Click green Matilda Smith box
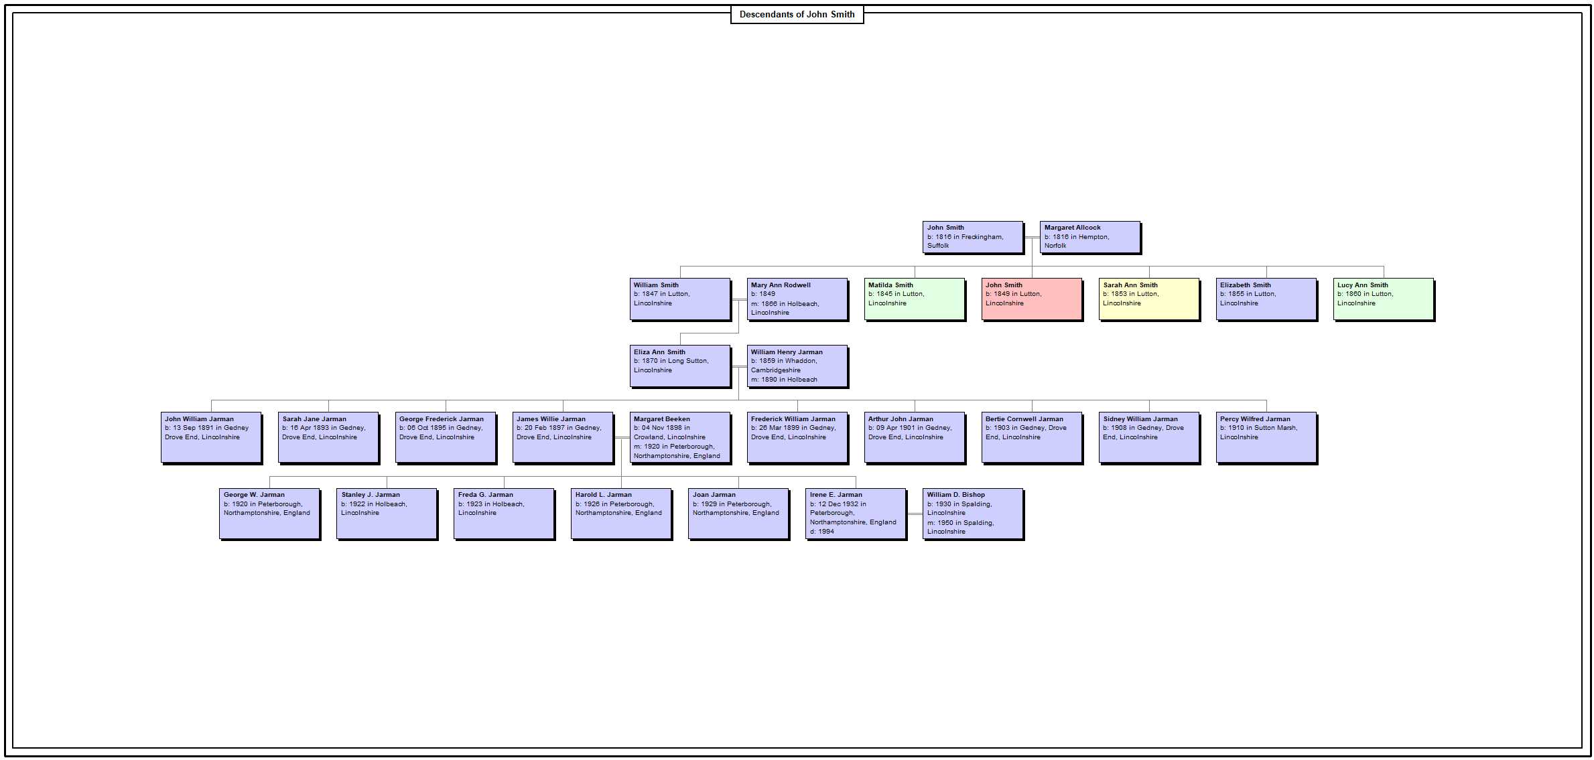Image resolution: width=1594 pixels, height=760 pixels. coord(915,299)
